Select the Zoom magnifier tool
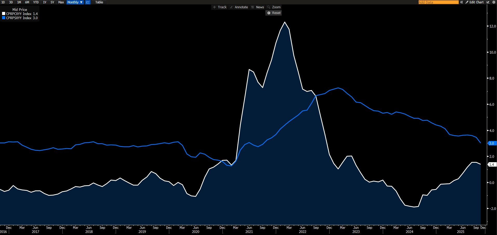The height and width of the screenshot is (235, 497). tap(274, 7)
